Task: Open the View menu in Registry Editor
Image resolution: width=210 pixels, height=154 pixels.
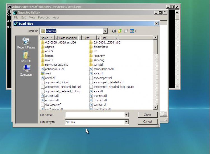Action: tap(32, 18)
